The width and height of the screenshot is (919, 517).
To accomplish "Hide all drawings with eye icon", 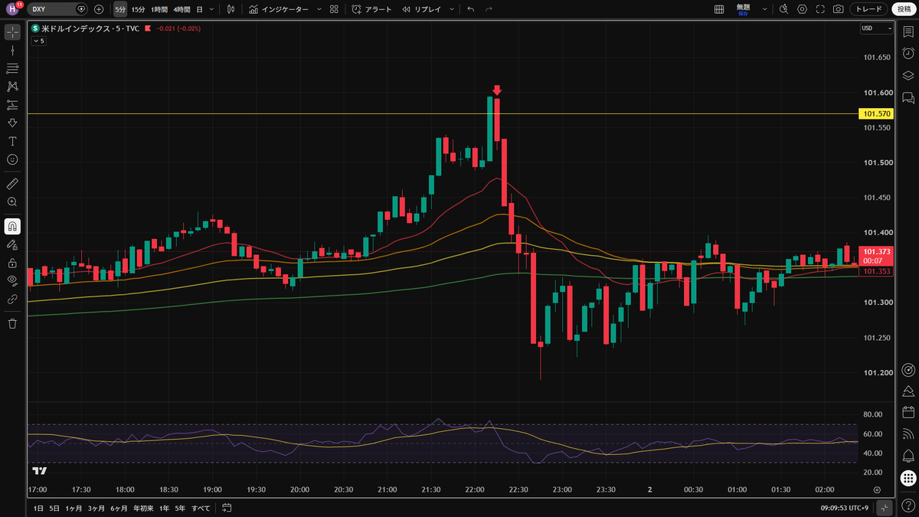I will 12,280.
